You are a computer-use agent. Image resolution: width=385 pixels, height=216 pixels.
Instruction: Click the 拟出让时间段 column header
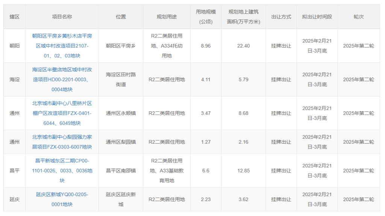click(317, 16)
